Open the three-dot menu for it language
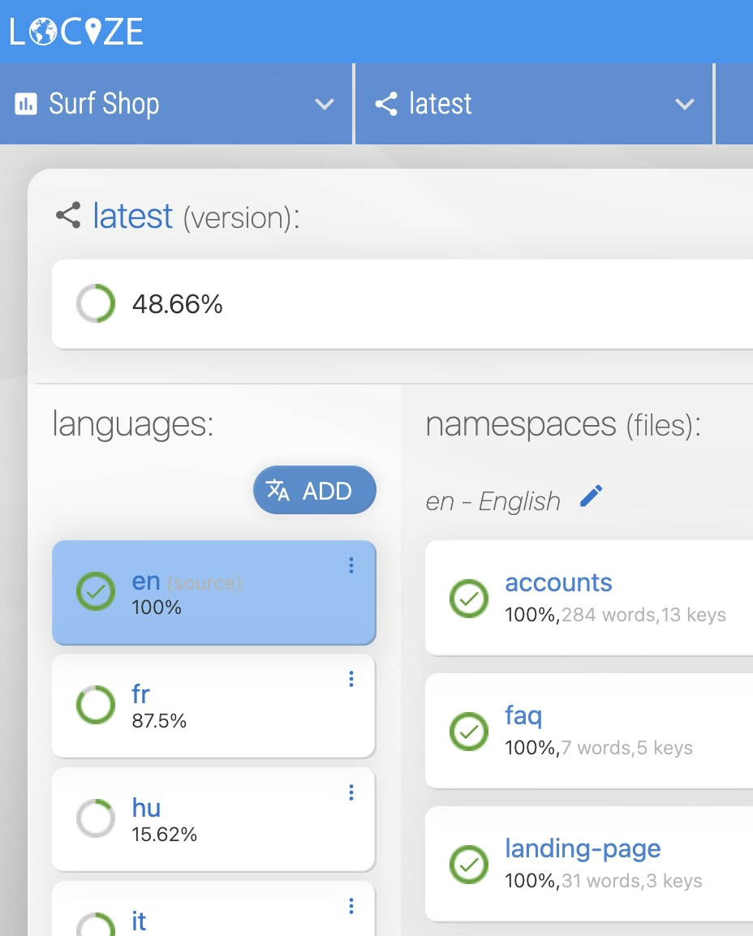 (x=351, y=906)
